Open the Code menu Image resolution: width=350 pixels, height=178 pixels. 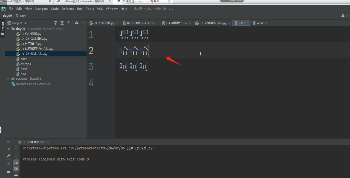(x=55, y=9)
